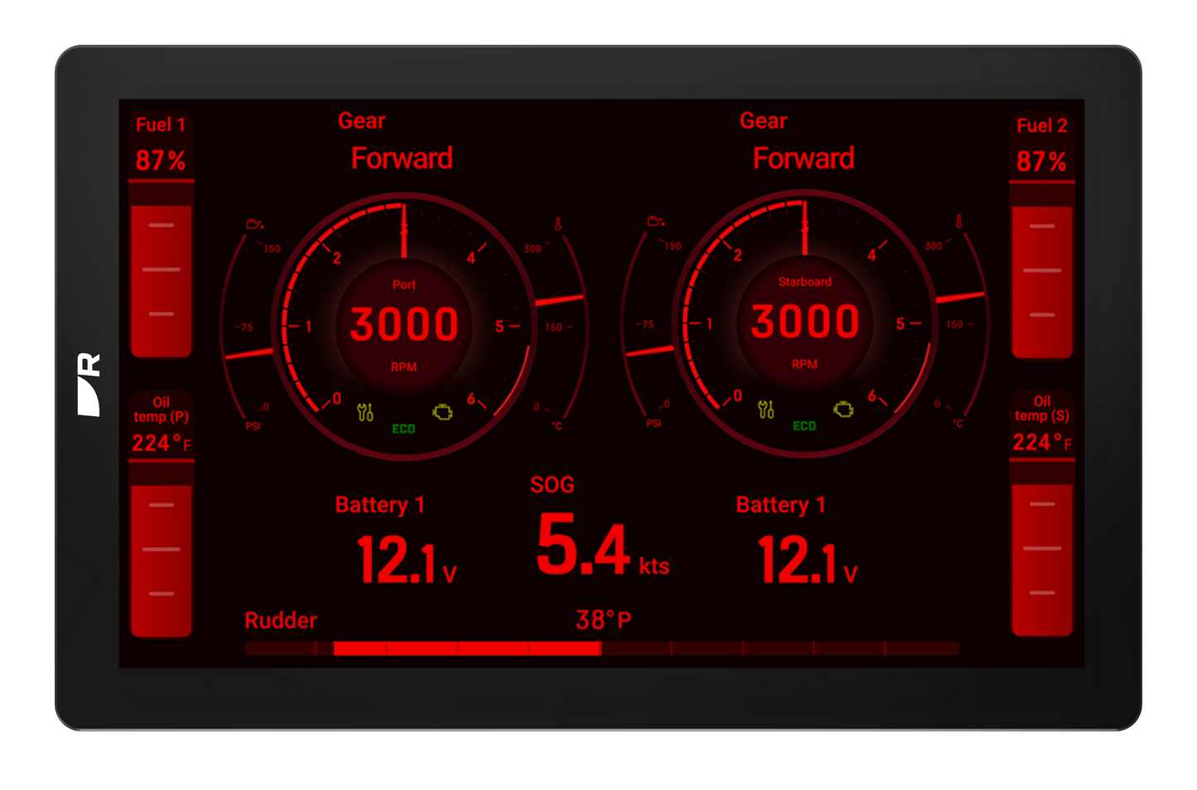Tap the Starboard ECO indicator

pos(804,426)
